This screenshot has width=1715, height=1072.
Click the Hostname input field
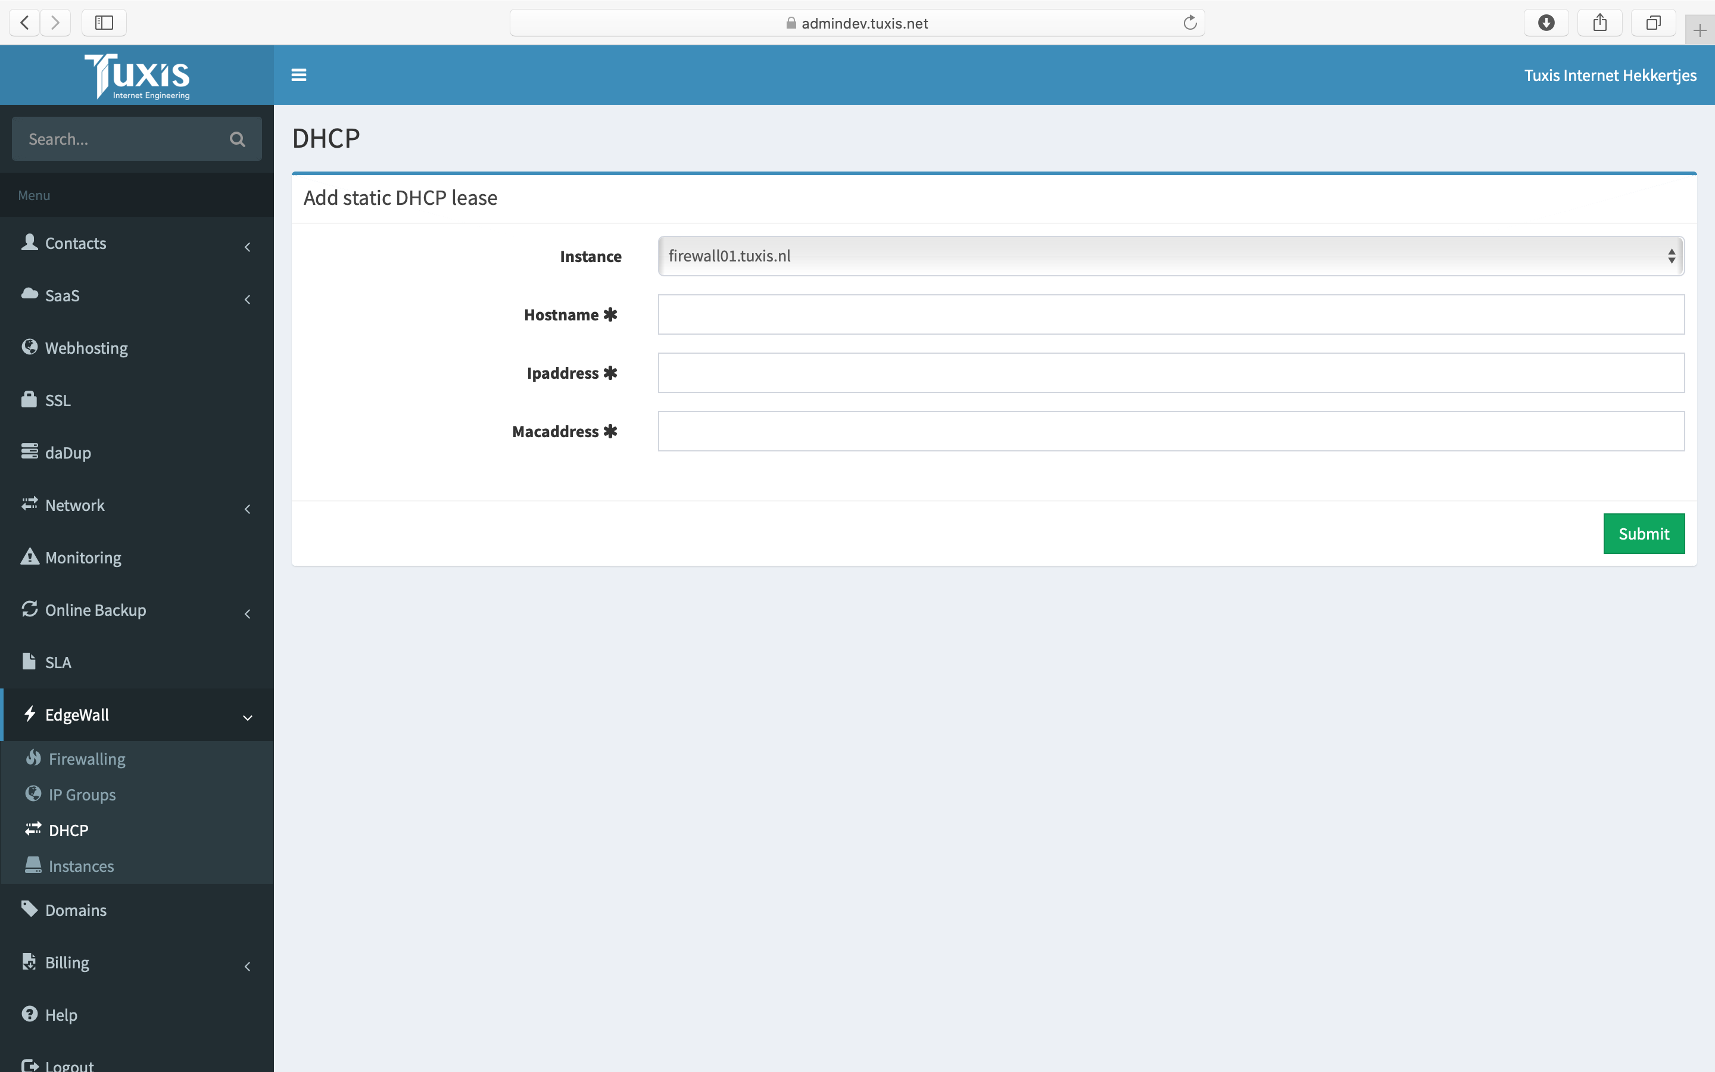point(1172,314)
